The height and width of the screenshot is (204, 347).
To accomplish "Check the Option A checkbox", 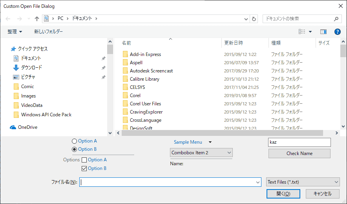I will click(x=84, y=160).
